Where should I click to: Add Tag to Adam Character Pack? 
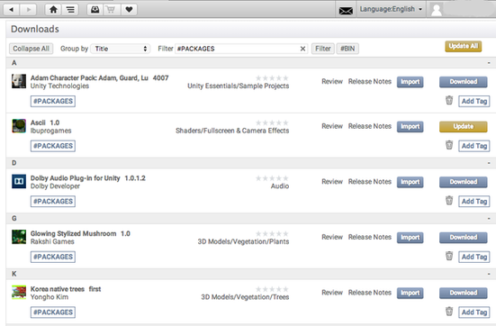(474, 101)
